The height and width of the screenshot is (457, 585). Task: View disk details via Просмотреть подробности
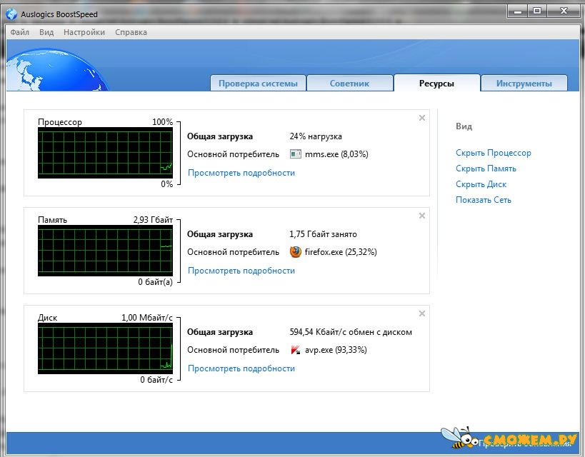click(x=241, y=368)
